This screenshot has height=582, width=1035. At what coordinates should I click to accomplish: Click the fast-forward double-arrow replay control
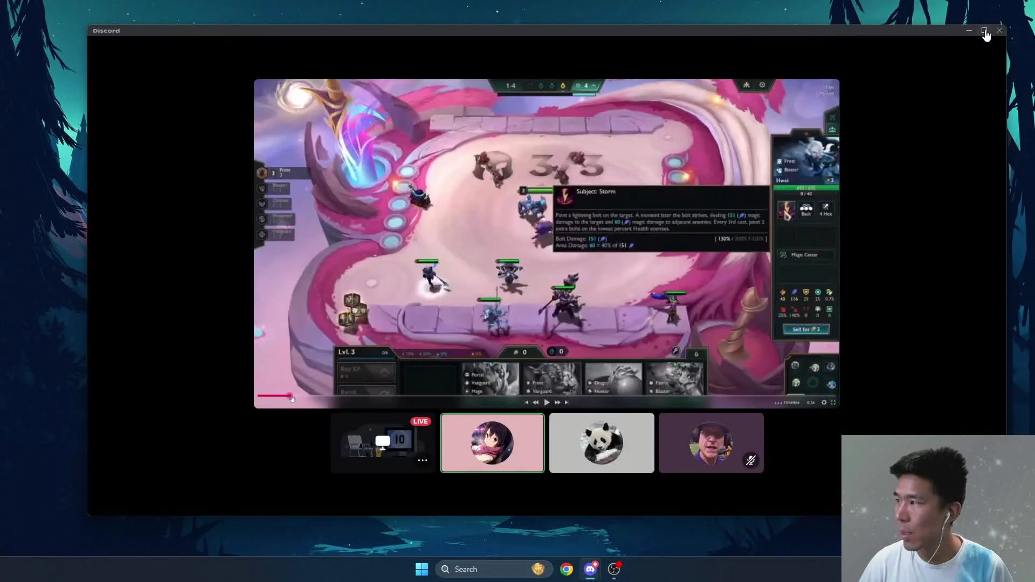(557, 402)
